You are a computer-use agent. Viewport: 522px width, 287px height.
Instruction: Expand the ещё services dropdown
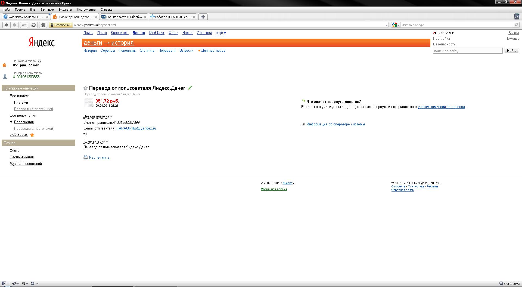click(221, 33)
